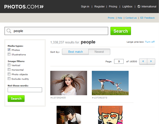Open the flower crown woman thumbnail
The width and height of the screenshot is (159, 124).
coord(69,83)
